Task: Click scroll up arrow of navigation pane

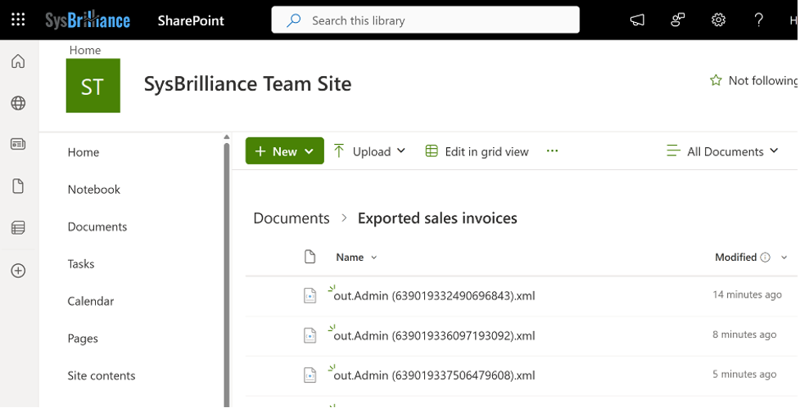Action: [227, 137]
